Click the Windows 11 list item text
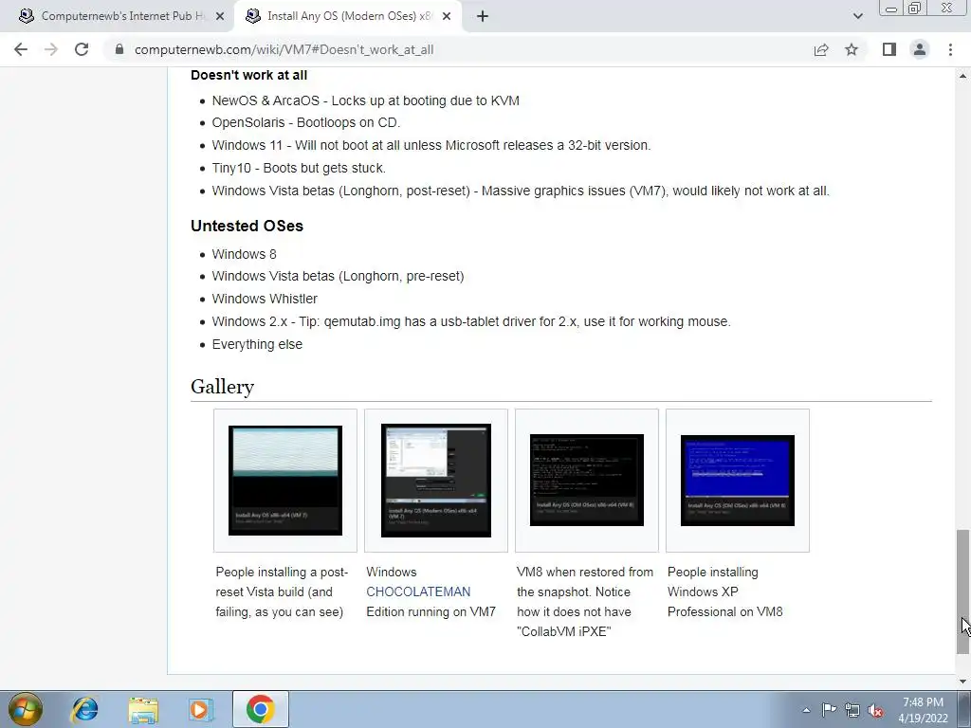Image resolution: width=971 pixels, height=728 pixels. 431,145
